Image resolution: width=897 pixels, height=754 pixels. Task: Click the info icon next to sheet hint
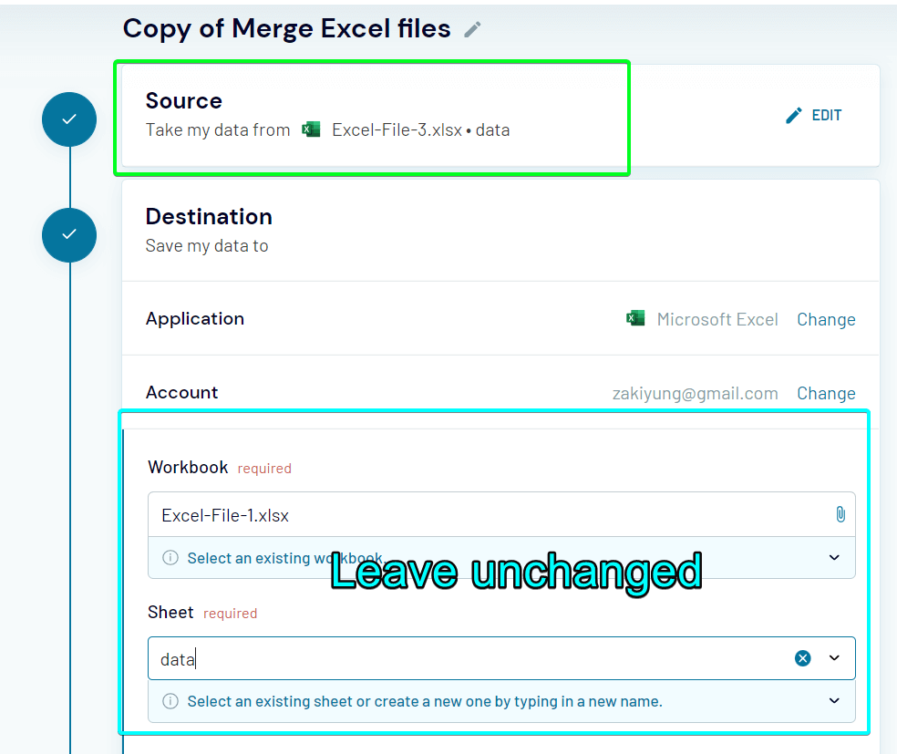170,701
